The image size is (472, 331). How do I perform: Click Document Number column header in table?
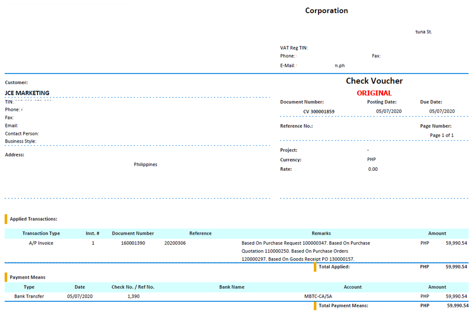(133, 234)
